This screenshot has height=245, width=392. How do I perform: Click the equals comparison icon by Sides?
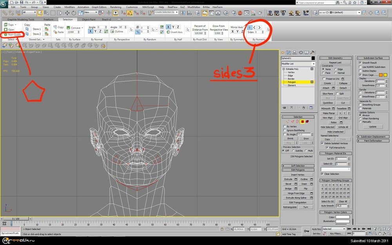[250, 27]
